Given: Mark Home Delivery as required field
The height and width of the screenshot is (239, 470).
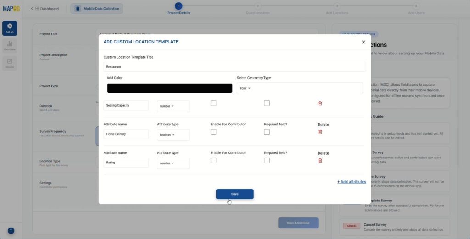Looking at the screenshot, I should pos(267,132).
